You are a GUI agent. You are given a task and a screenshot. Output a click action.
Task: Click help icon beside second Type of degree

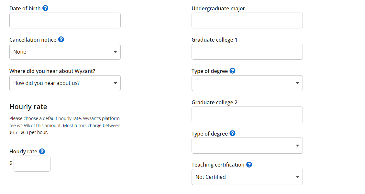[232, 133]
